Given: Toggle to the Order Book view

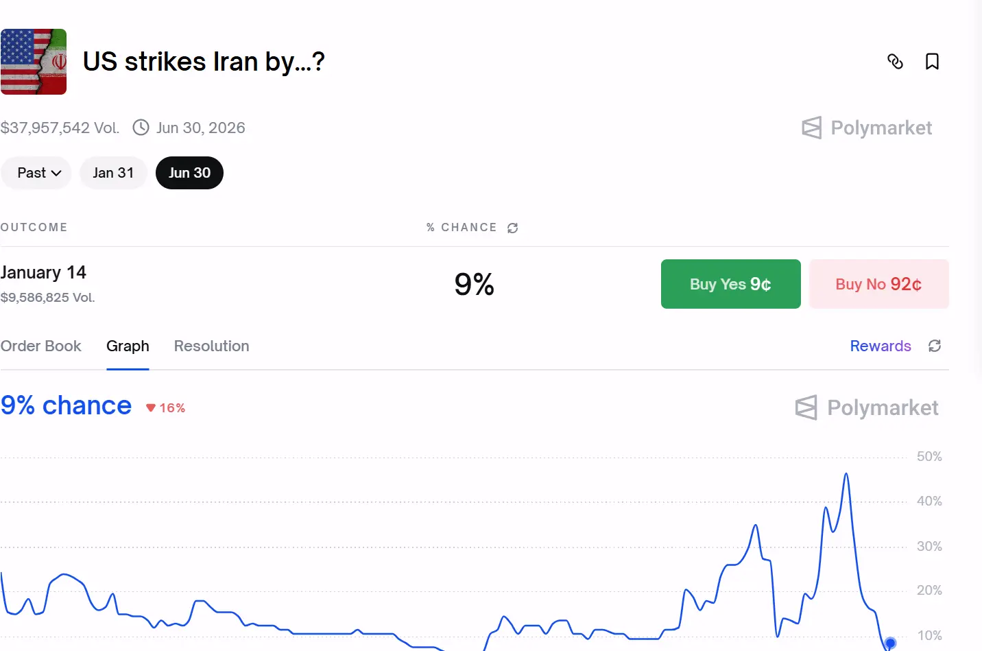Looking at the screenshot, I should tap(41, 346).
